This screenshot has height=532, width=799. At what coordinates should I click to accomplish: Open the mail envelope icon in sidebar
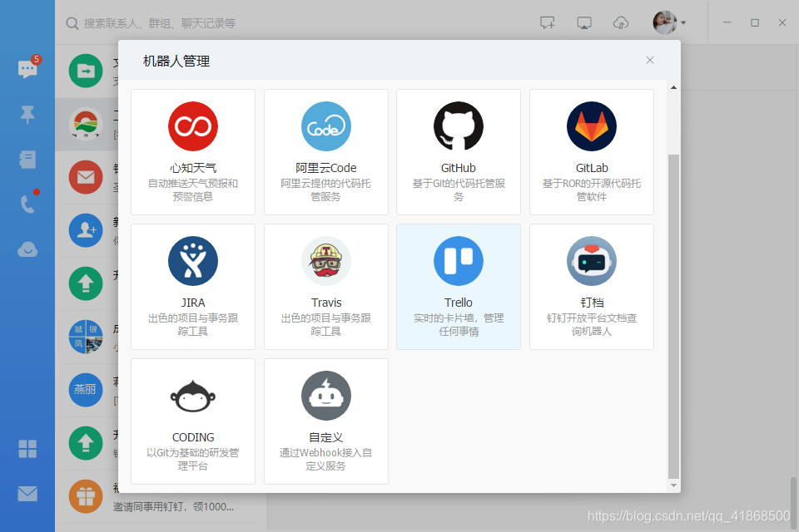click(x=27, y=493)
